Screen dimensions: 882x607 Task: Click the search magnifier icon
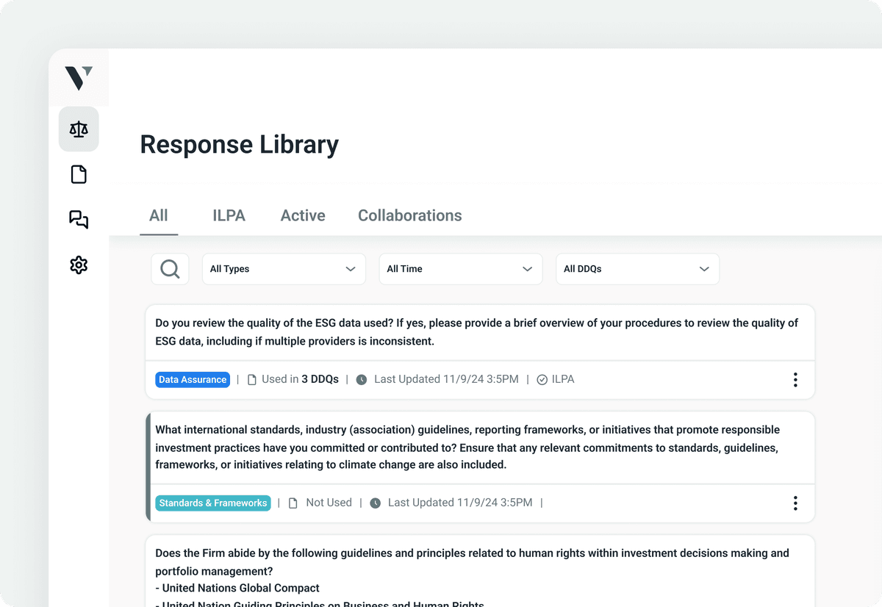(170, 268)
